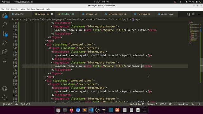The width and height of the screenshot is (203, 114).
Task: Open Files manager from the dock
Action: (x=58, y=110)
